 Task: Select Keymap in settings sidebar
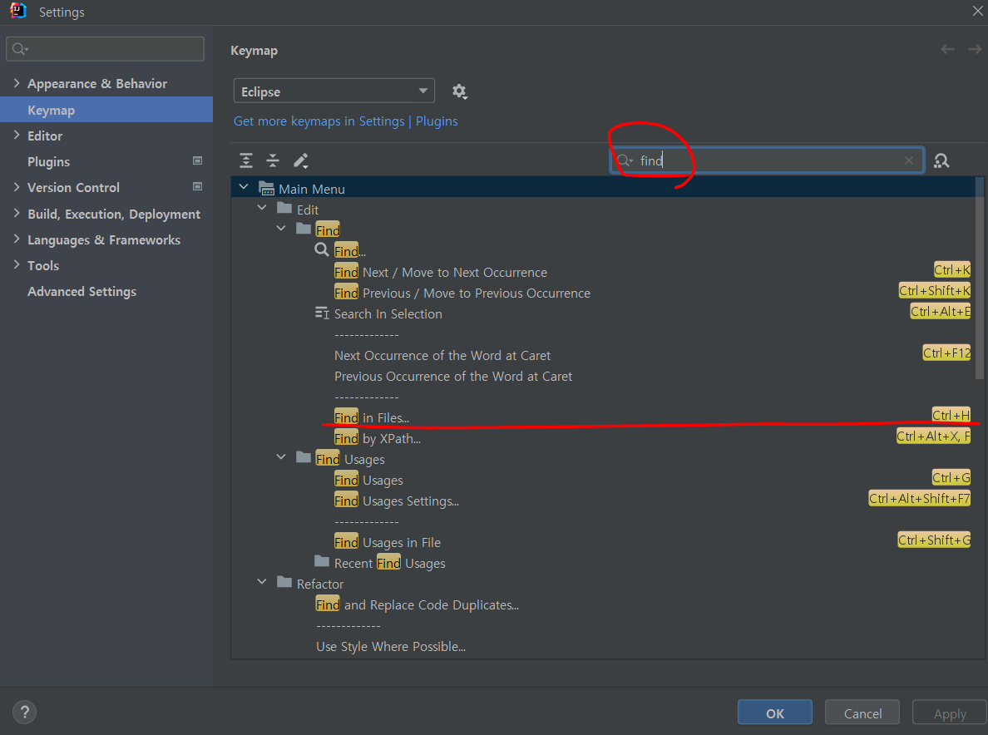tap(106, 110)
